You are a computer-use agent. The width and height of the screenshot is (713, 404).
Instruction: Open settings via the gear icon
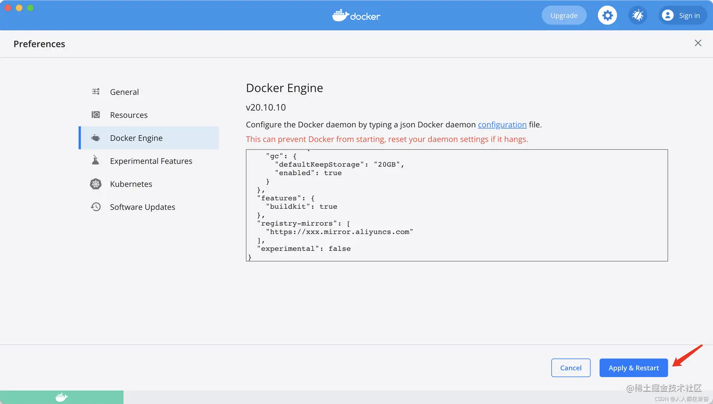click(607, 16)
